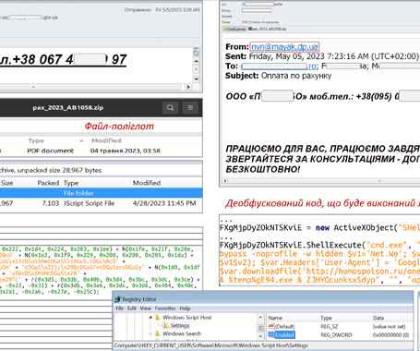Click the Windows Search folder icon
This screenshot has height=351, width=420.
[158, 333]
